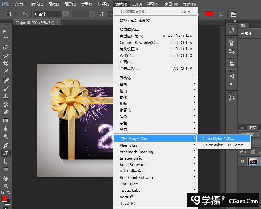Open the Character panel icon
This screenshot has width=261, height=209.
(231, 77)
